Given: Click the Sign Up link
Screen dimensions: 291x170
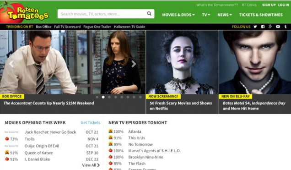Looking at the screenshot, I should click(x=269, y=5).
